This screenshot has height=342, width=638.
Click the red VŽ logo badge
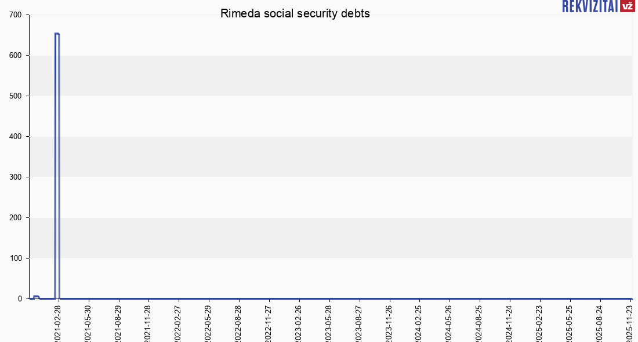[627, 6]
